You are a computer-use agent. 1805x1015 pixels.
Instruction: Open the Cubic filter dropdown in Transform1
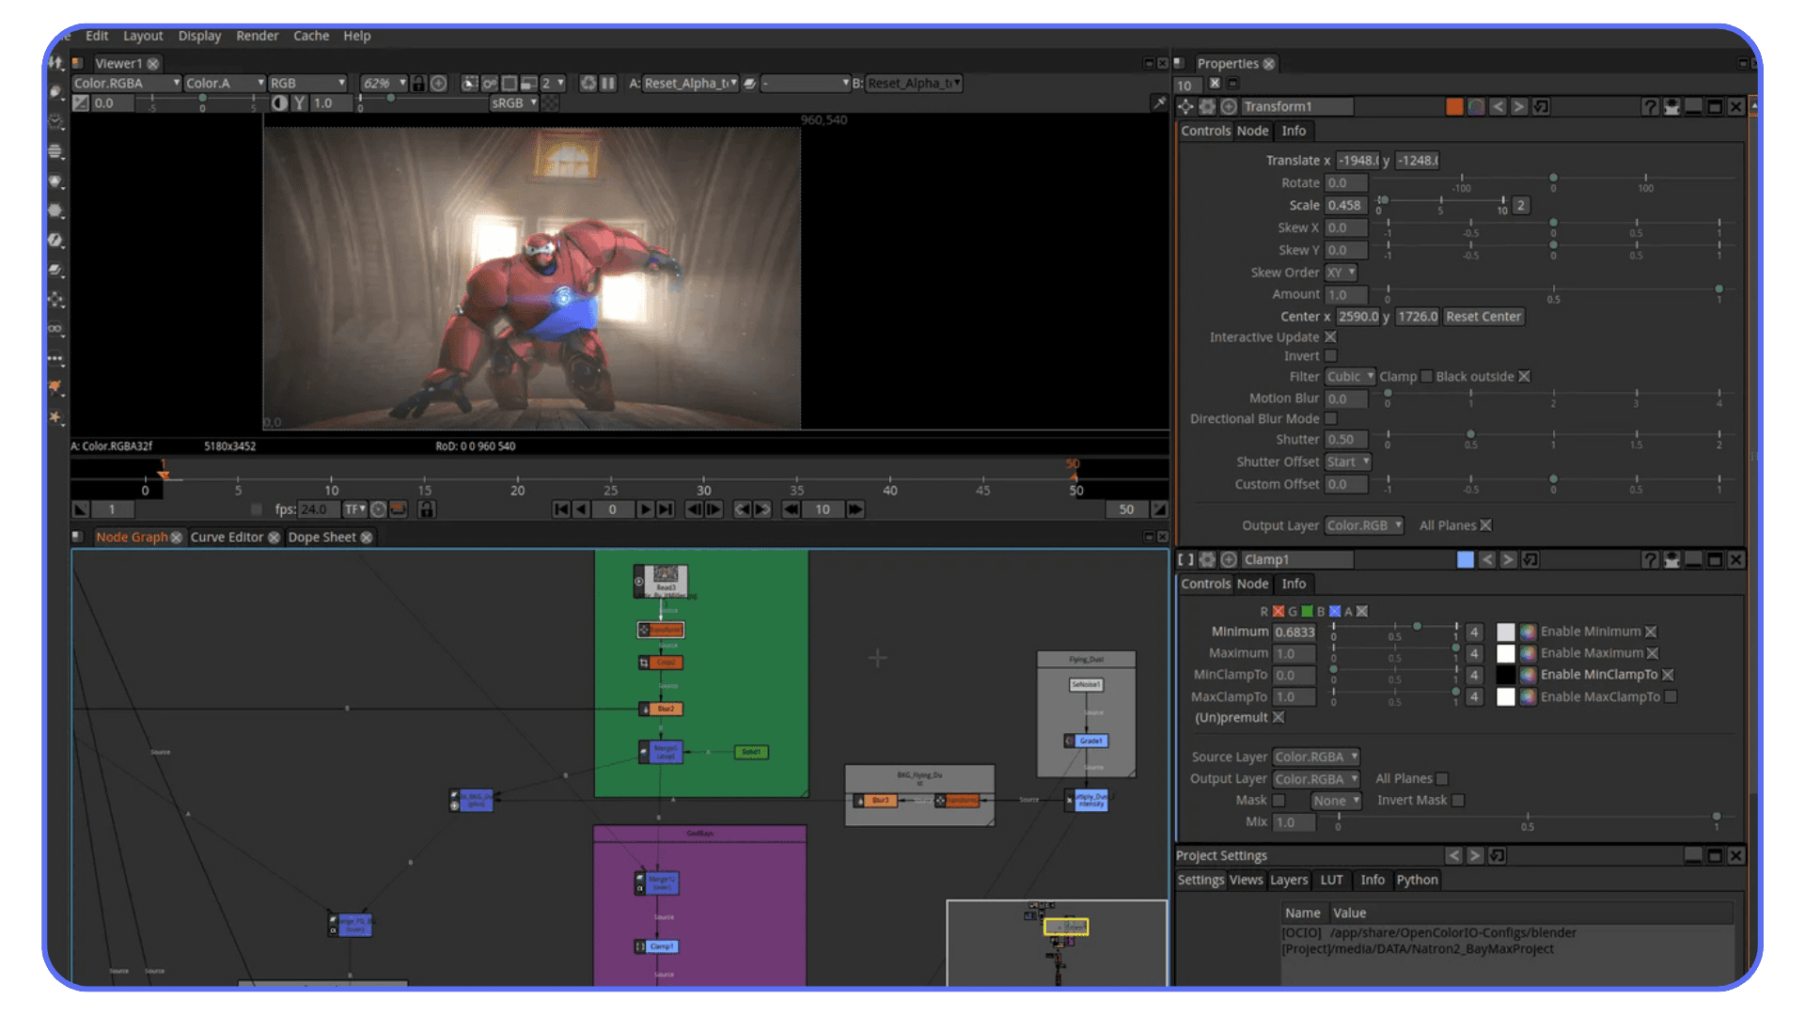pos(1349,376)
